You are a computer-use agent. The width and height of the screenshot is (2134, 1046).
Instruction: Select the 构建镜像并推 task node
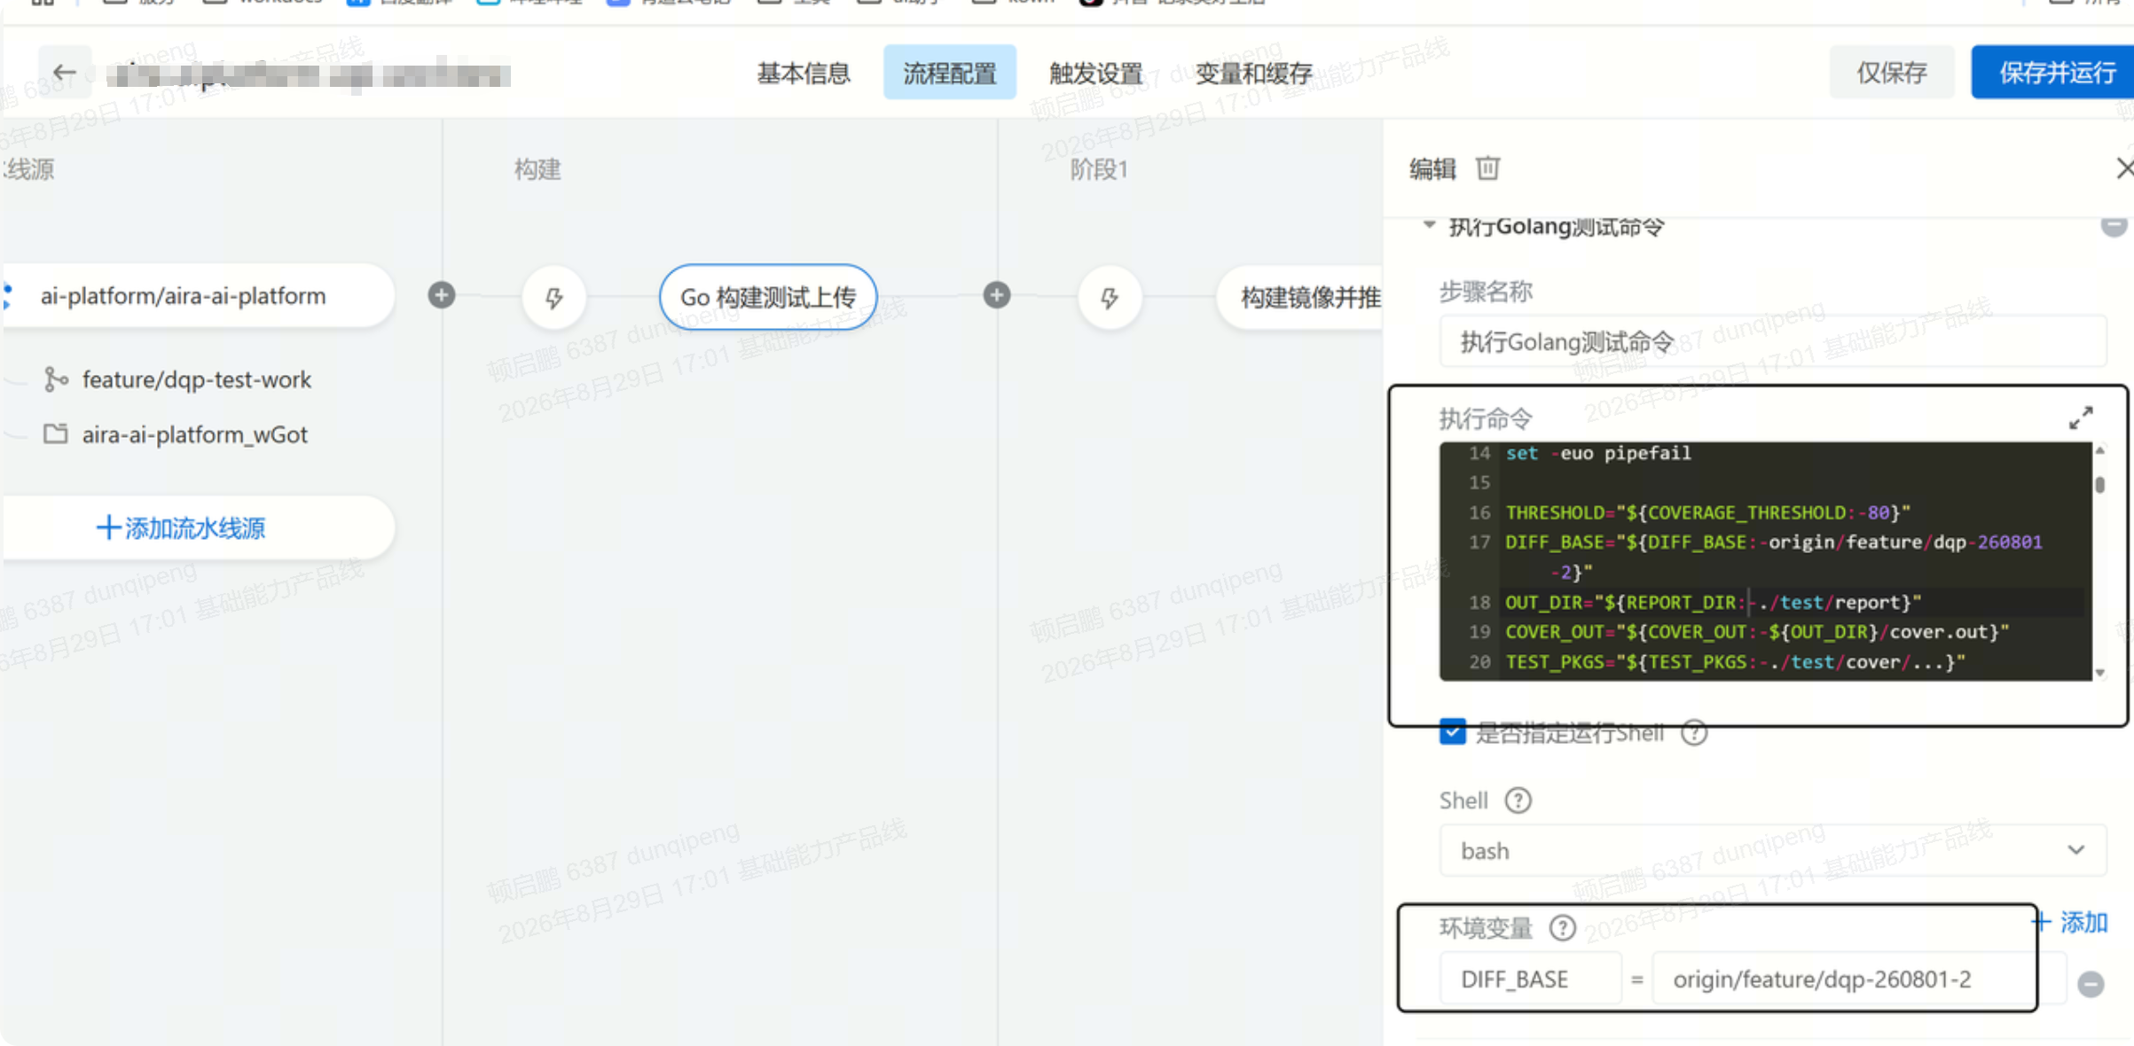(1300, 297)
